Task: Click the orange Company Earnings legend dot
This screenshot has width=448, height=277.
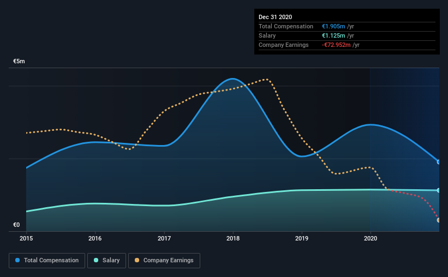Action: tap(137, 260)
